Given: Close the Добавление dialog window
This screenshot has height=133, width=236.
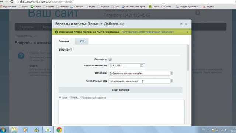Looking at the screenshot, I should (x=186, y=24).
